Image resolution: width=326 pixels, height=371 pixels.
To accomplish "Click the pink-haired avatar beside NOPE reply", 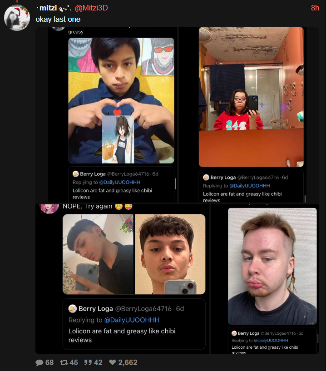I will tap(49, 208).
